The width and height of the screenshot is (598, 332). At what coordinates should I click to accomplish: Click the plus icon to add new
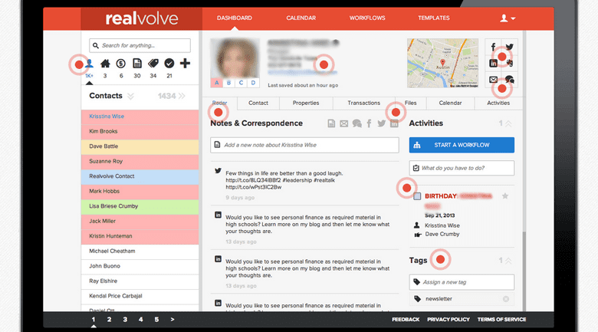tap(185, 64)
